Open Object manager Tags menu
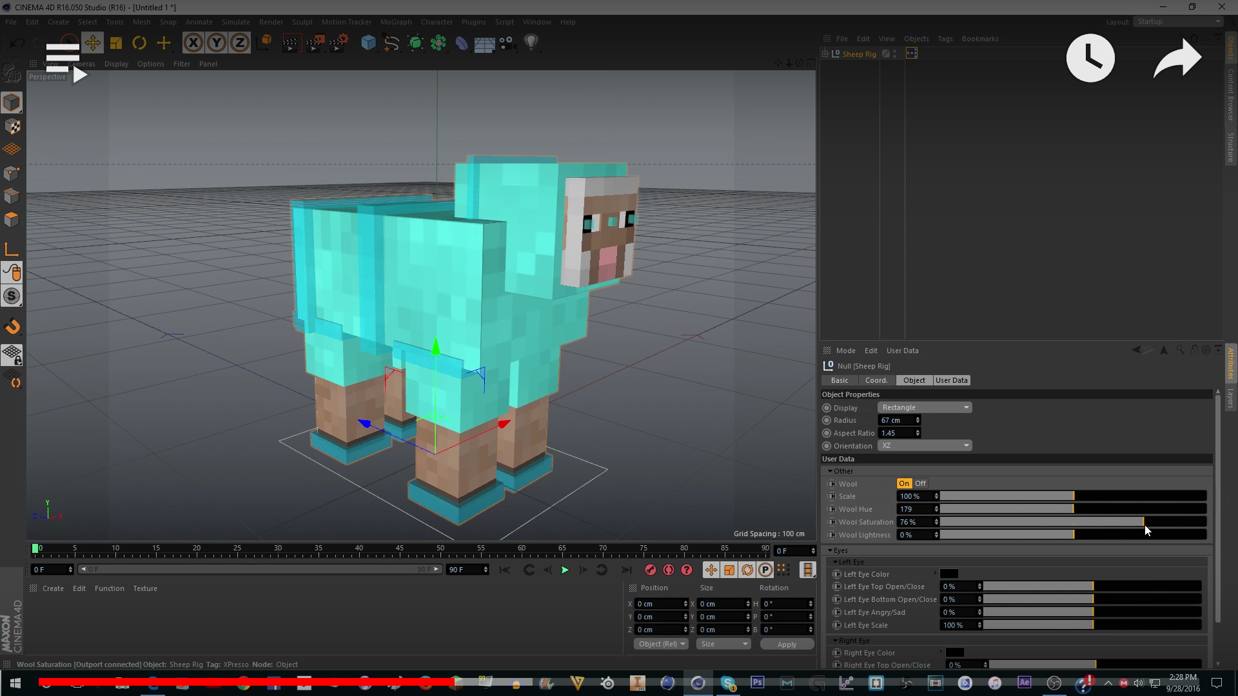The image size is (1238, 696). point(945,39)
